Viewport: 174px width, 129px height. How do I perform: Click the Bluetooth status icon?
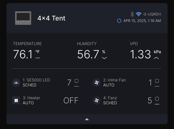(x=132, y=14)
